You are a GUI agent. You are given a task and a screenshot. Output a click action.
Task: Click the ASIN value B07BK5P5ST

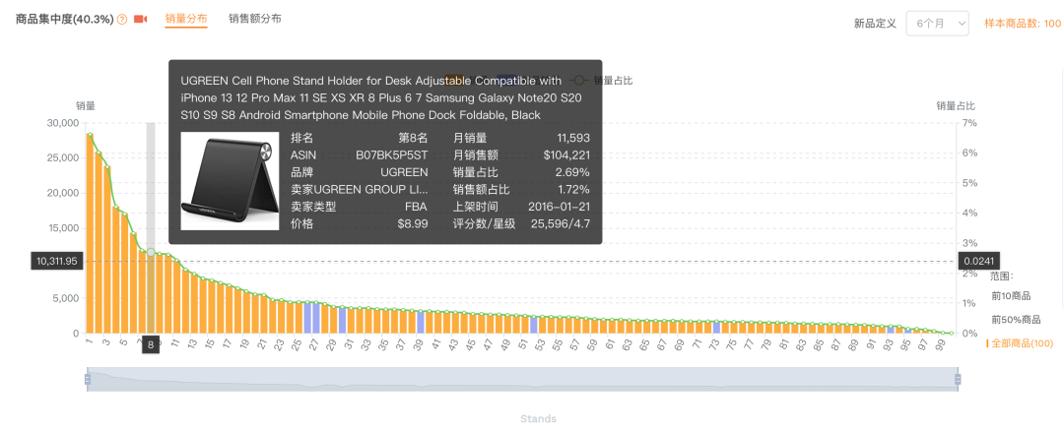391,155
